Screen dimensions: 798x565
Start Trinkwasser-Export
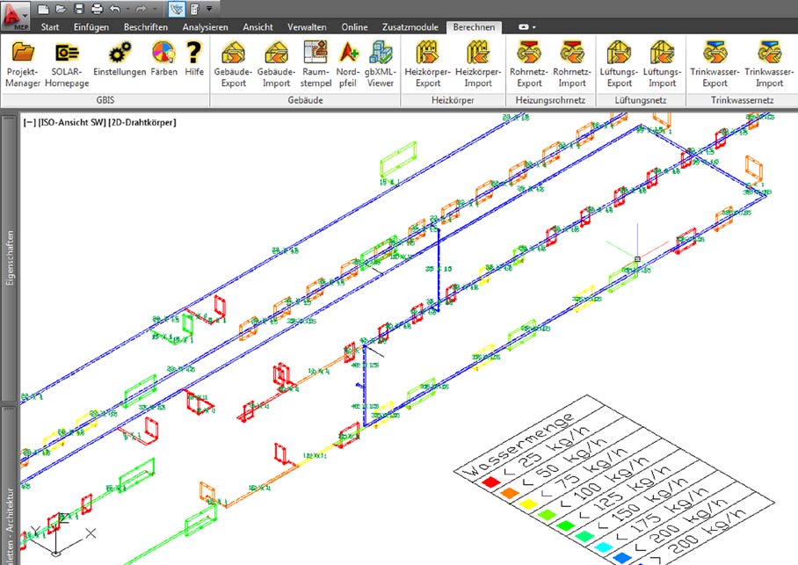pyautogui.click(x=715, y=64)
